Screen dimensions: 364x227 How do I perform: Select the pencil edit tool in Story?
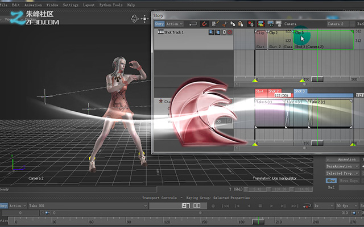click(x=216, y=24)
